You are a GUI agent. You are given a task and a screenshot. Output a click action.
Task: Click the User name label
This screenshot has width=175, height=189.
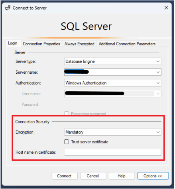pyautogui.click(x=31, y=94)
